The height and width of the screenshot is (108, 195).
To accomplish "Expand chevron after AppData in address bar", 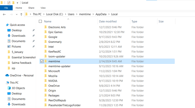I will [x=109, y=14].
